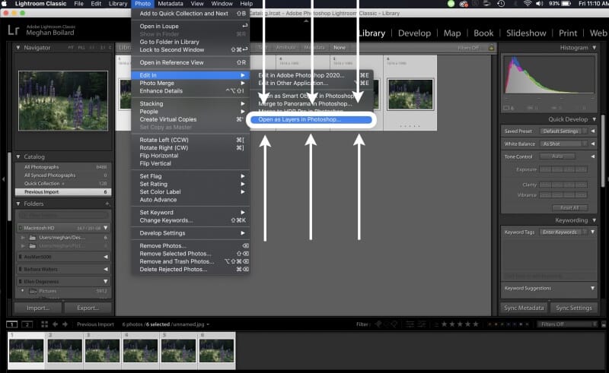Screen dimensions: 609x373
Task: Toggle the filter lock icon
Action: click(x=491, y=48)
